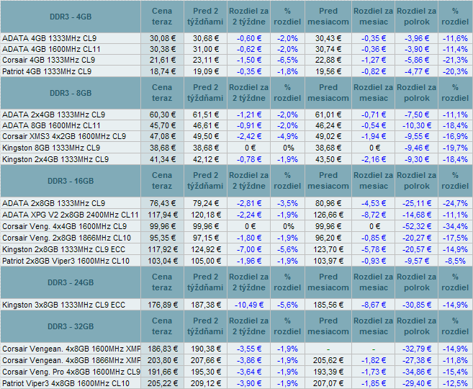
Task: Click 'Pred mesiacom' header in DDR3 - 8GB section
Action: [328, 93]
